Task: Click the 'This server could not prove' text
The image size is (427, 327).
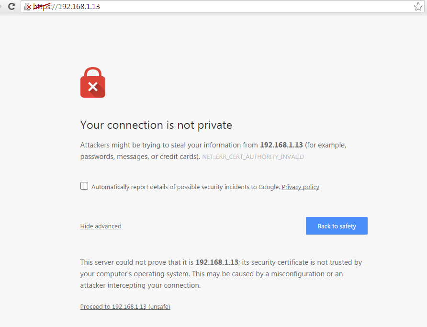Action: tap(136, 262)
